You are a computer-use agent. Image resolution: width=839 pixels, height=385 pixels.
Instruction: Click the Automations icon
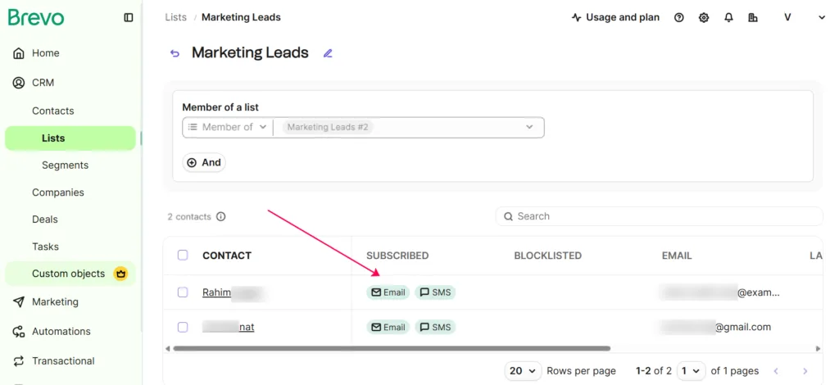coord(19,332)
